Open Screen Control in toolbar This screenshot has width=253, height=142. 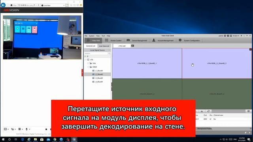click(x=113, y=40)
